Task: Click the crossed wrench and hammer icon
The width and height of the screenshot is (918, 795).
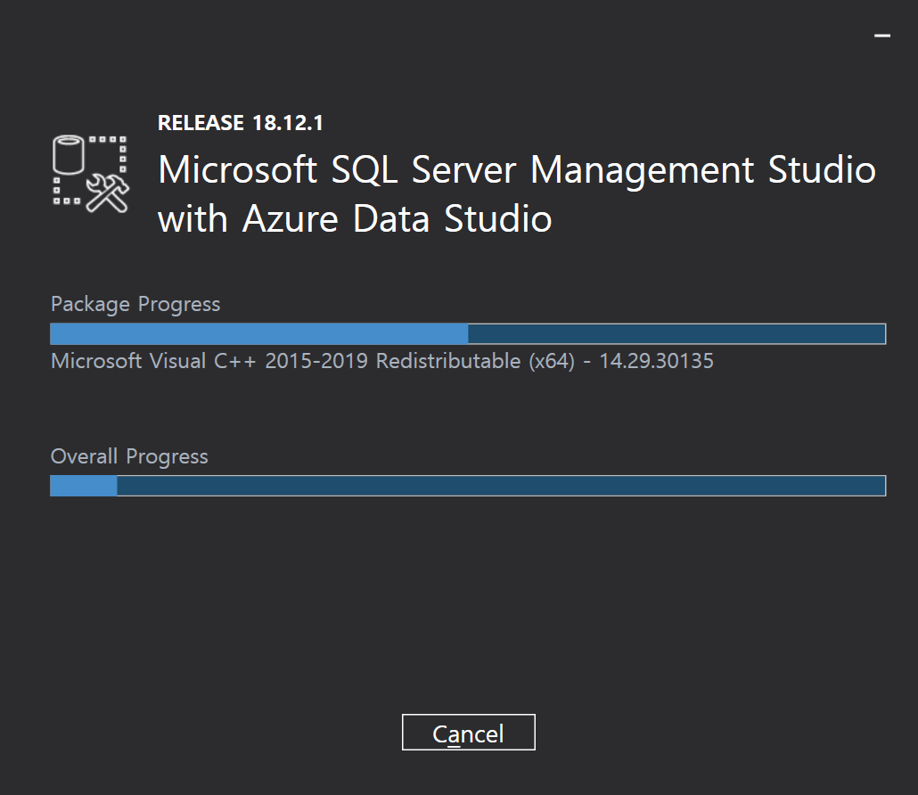Action: 108,191
